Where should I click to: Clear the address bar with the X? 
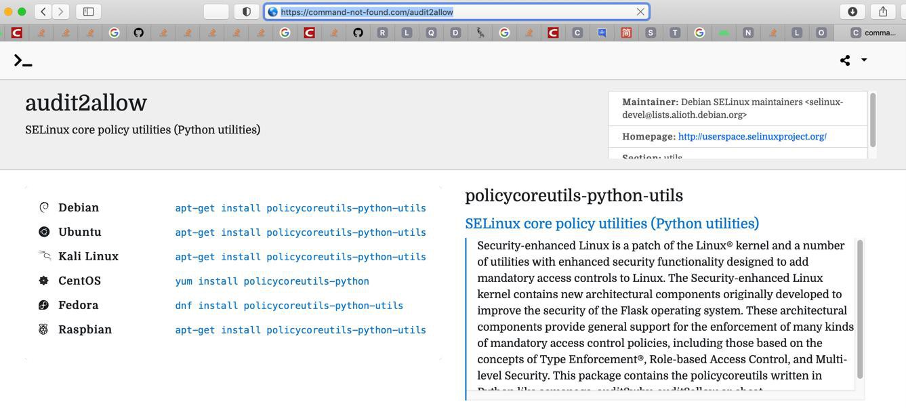click(640, 12)
